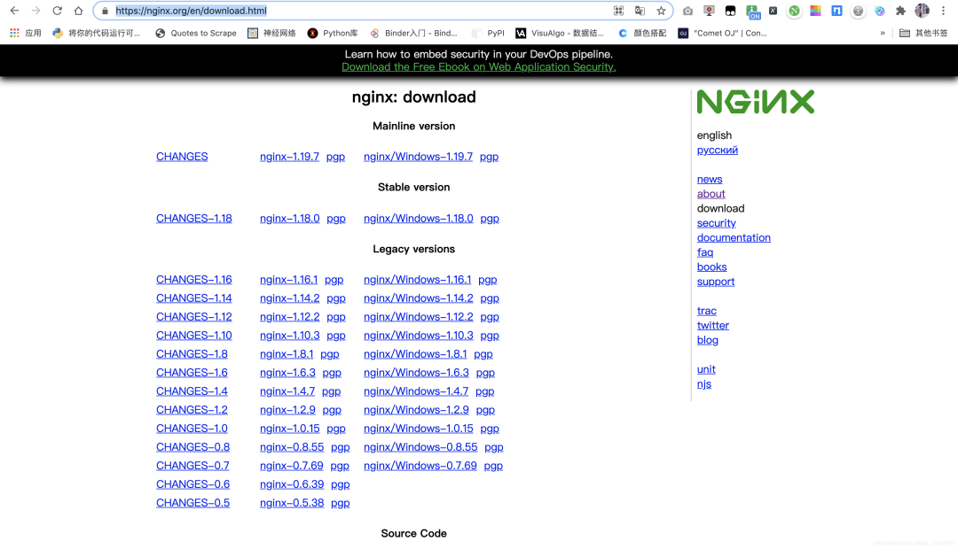Open the camera screenshot extension icon
This screenshot has width=958, height=549.
point(688,11)
